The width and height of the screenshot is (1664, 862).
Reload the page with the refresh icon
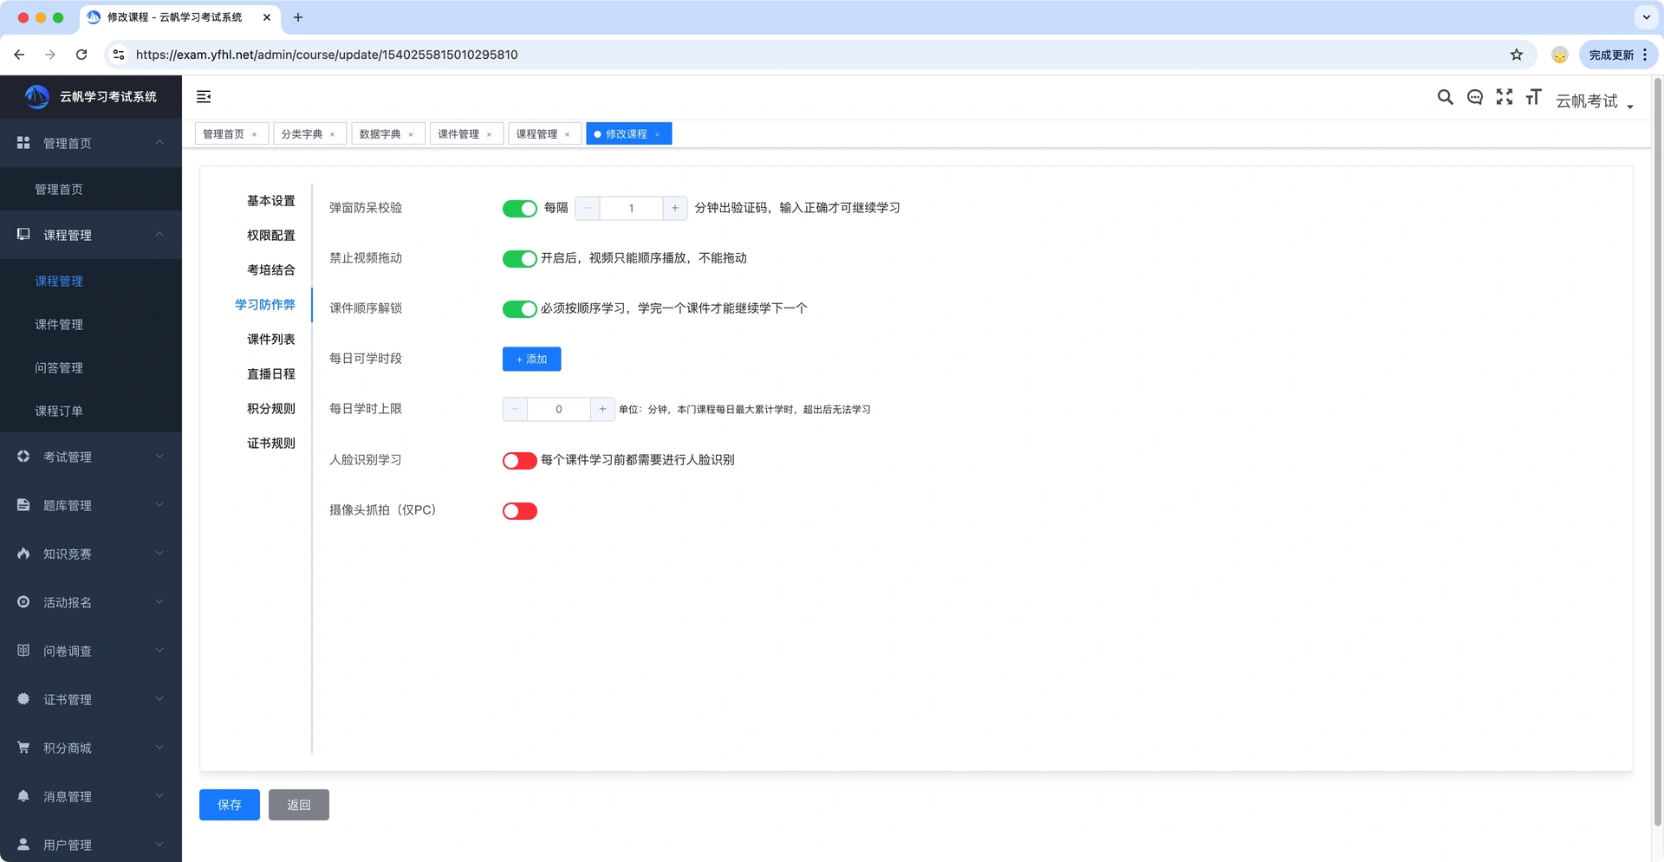coord(81,55)
